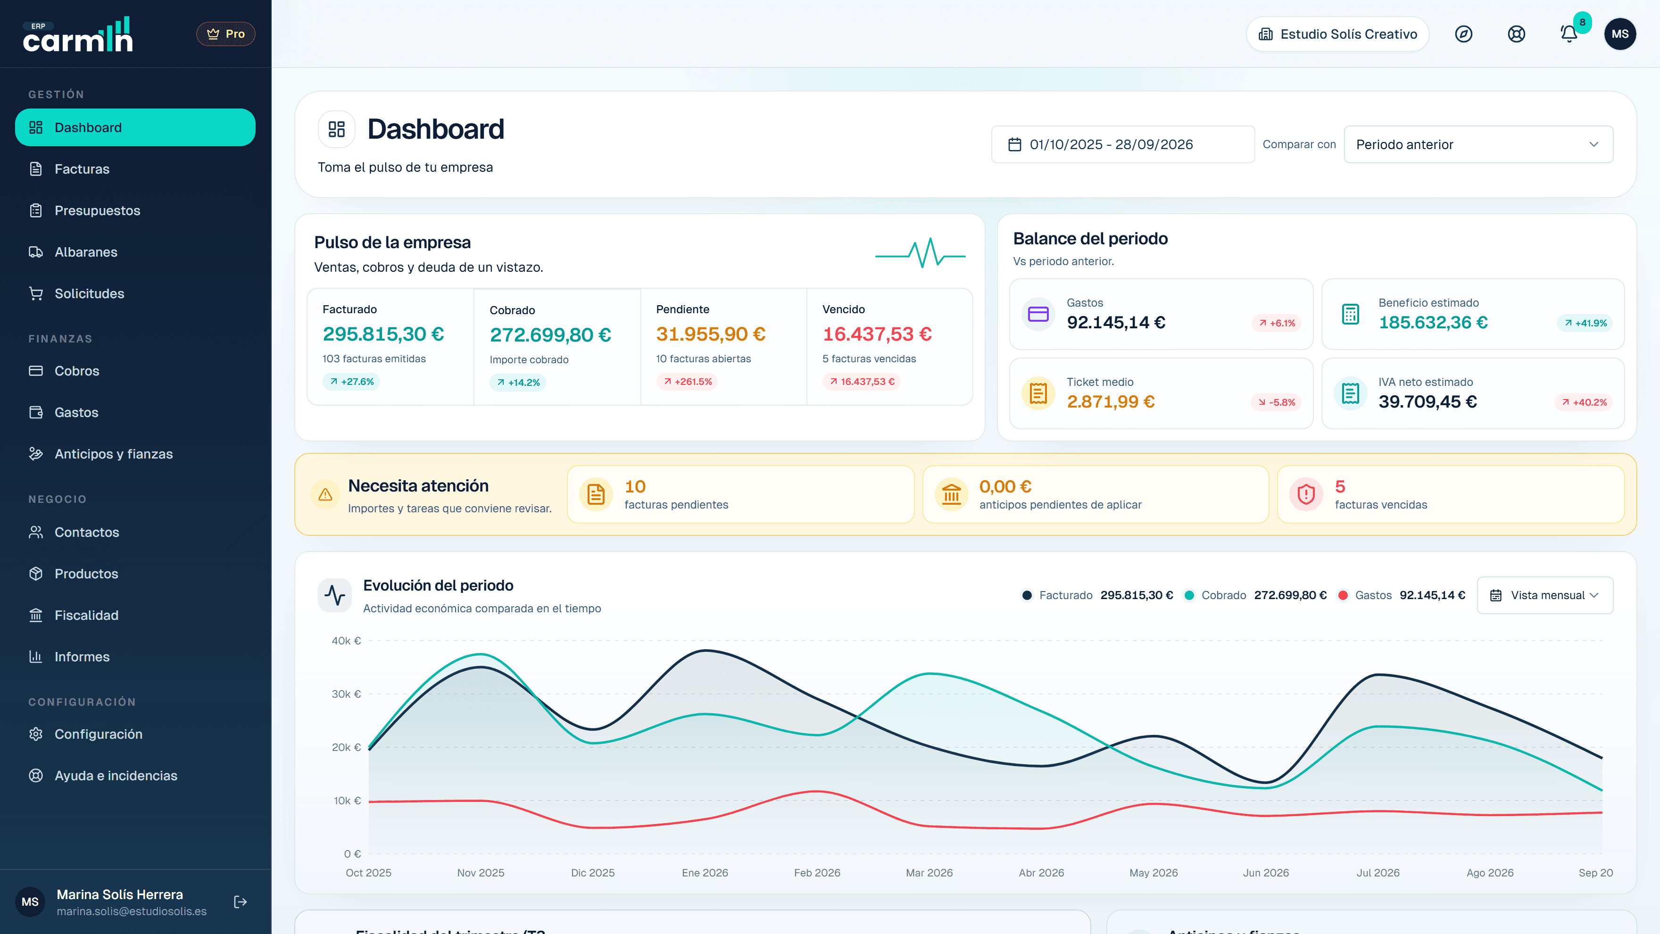Open the 0,00 € anticipos pendientes card
This screenshot has width=1660, height=934.
click(1096, 494)
